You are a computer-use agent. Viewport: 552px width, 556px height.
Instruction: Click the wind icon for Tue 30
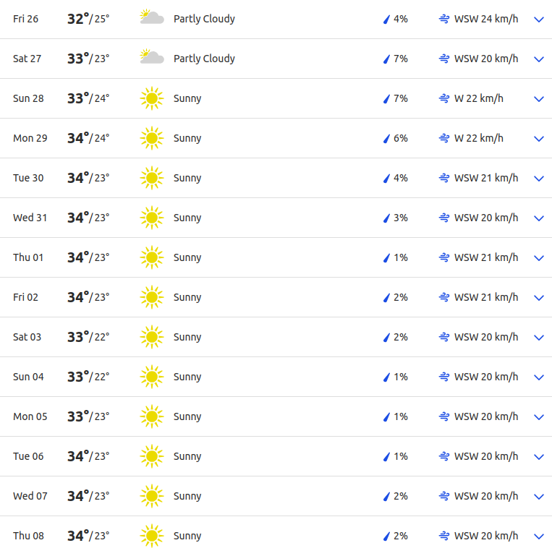444,178
